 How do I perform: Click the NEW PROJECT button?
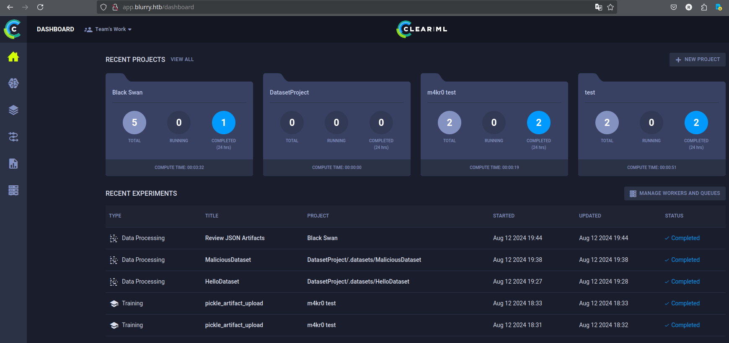[697, 59]
